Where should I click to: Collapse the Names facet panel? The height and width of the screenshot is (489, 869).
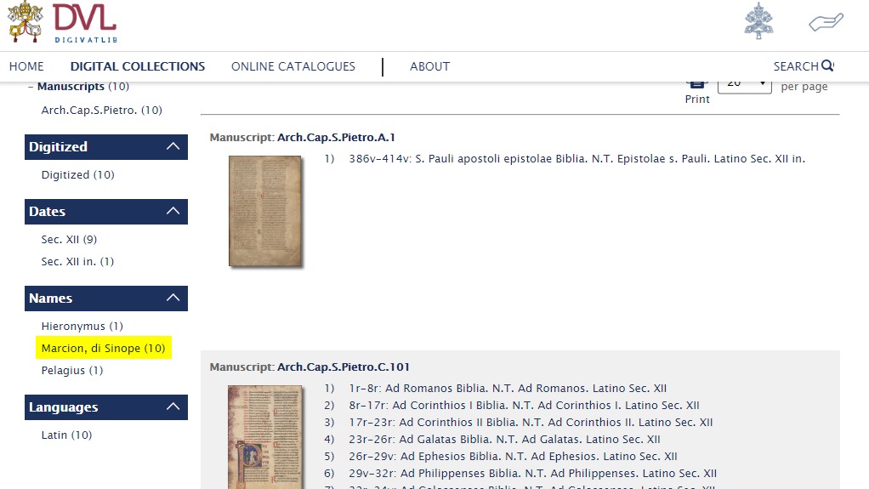coord(173,298)
